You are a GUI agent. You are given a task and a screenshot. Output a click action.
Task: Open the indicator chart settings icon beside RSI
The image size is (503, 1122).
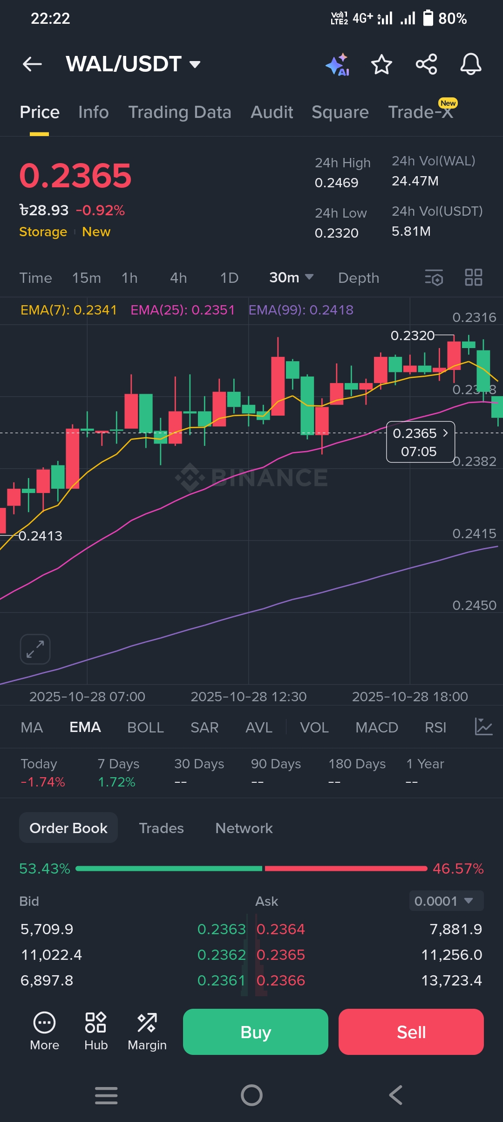483,727
